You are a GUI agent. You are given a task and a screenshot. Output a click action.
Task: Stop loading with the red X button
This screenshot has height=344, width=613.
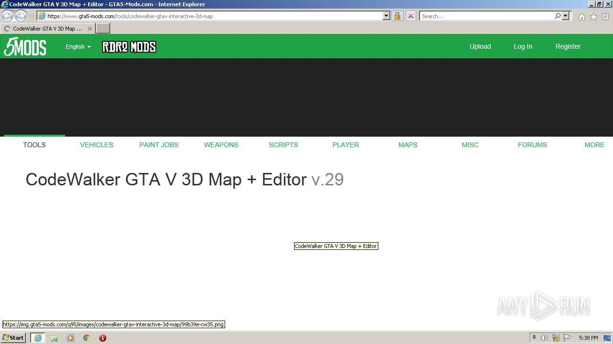point(411,16)
